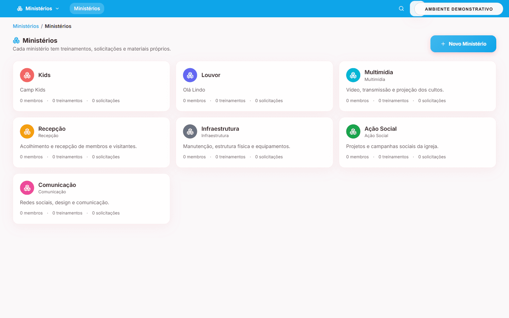
Task: Click the purple Louvor ministry icon
Action: pos(190,75)
